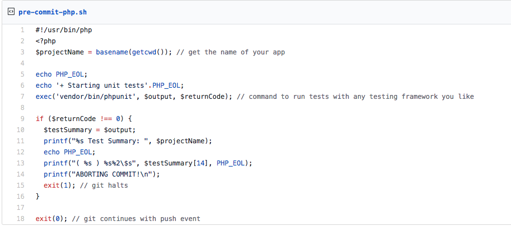Select the blank line number 17
511x226 pixels.
pyautogui.click(x=21, y=208)
